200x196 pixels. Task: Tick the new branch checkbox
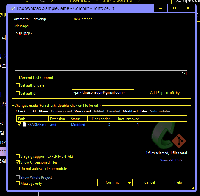(71, 19)
